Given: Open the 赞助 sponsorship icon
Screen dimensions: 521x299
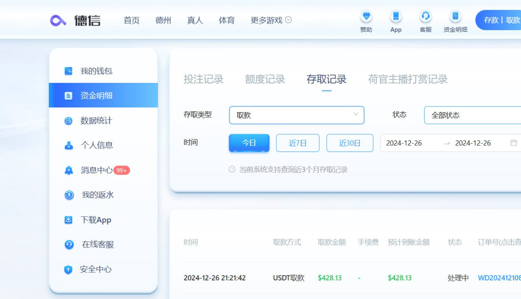Looking at the screenshot, I should 366,16.
